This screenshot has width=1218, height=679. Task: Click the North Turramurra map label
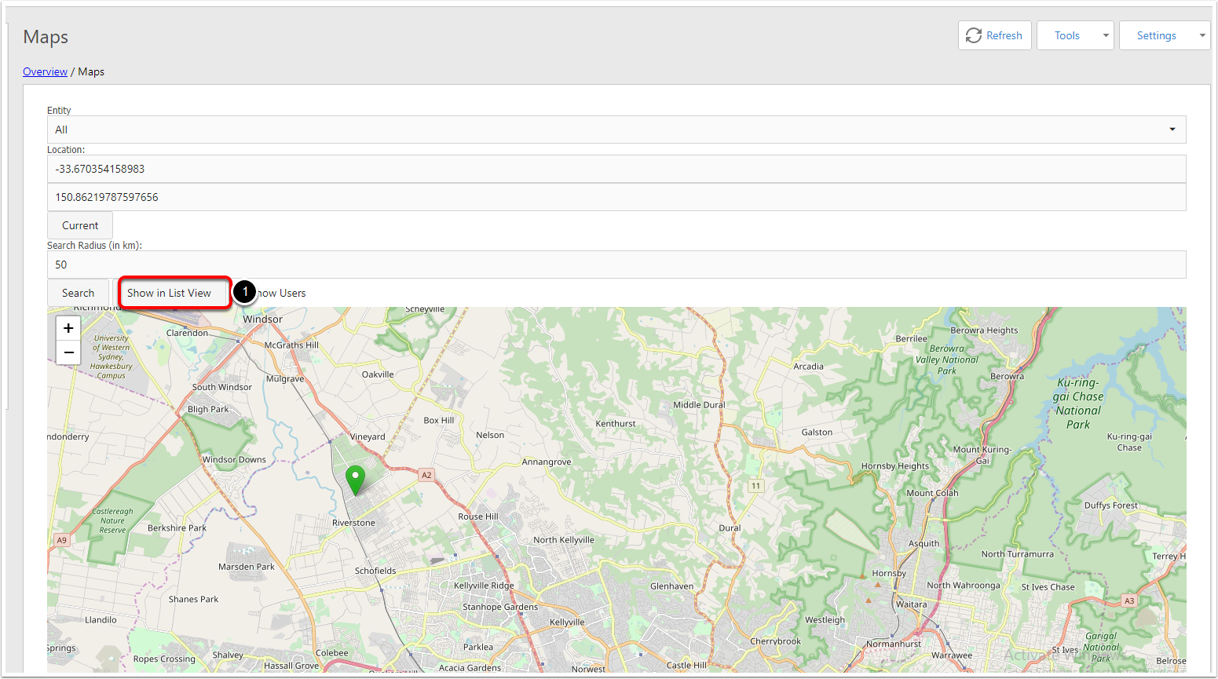tap(1018, 554)
